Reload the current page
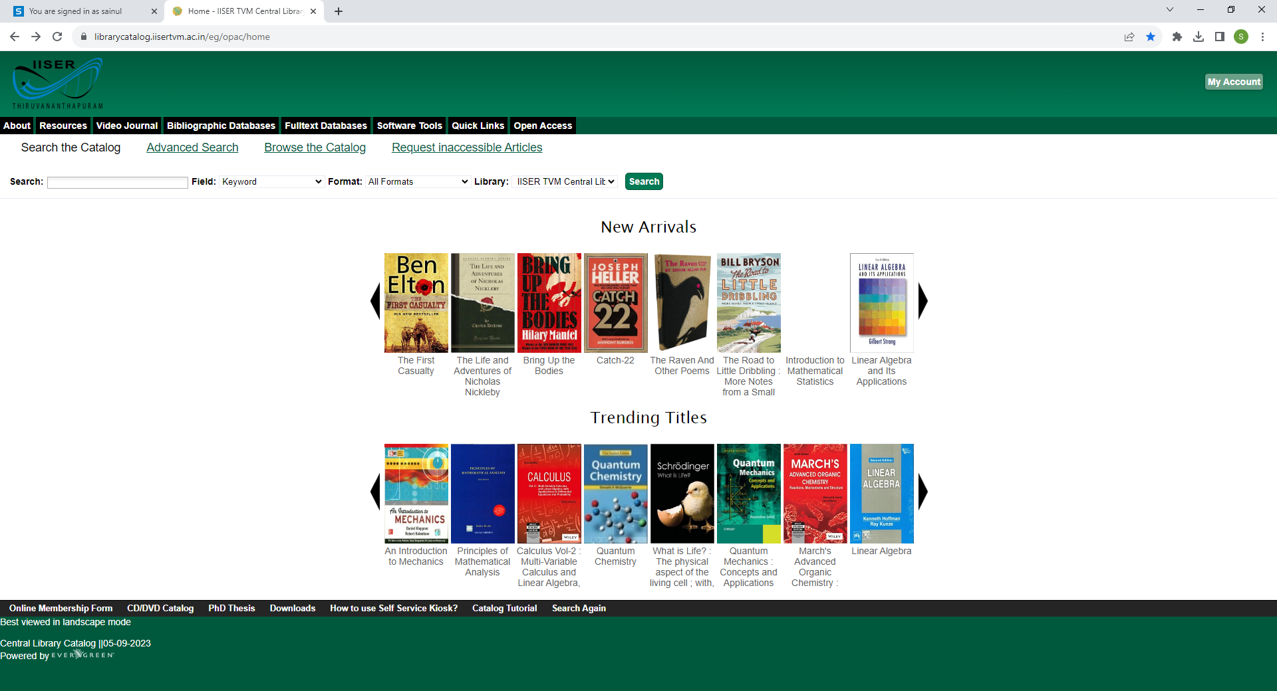This screenshot has width=1277, height=691. pyautogui.click(x=57, y=37)
